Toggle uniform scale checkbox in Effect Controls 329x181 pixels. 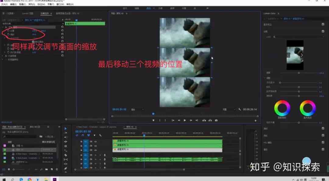pos(33,42)
